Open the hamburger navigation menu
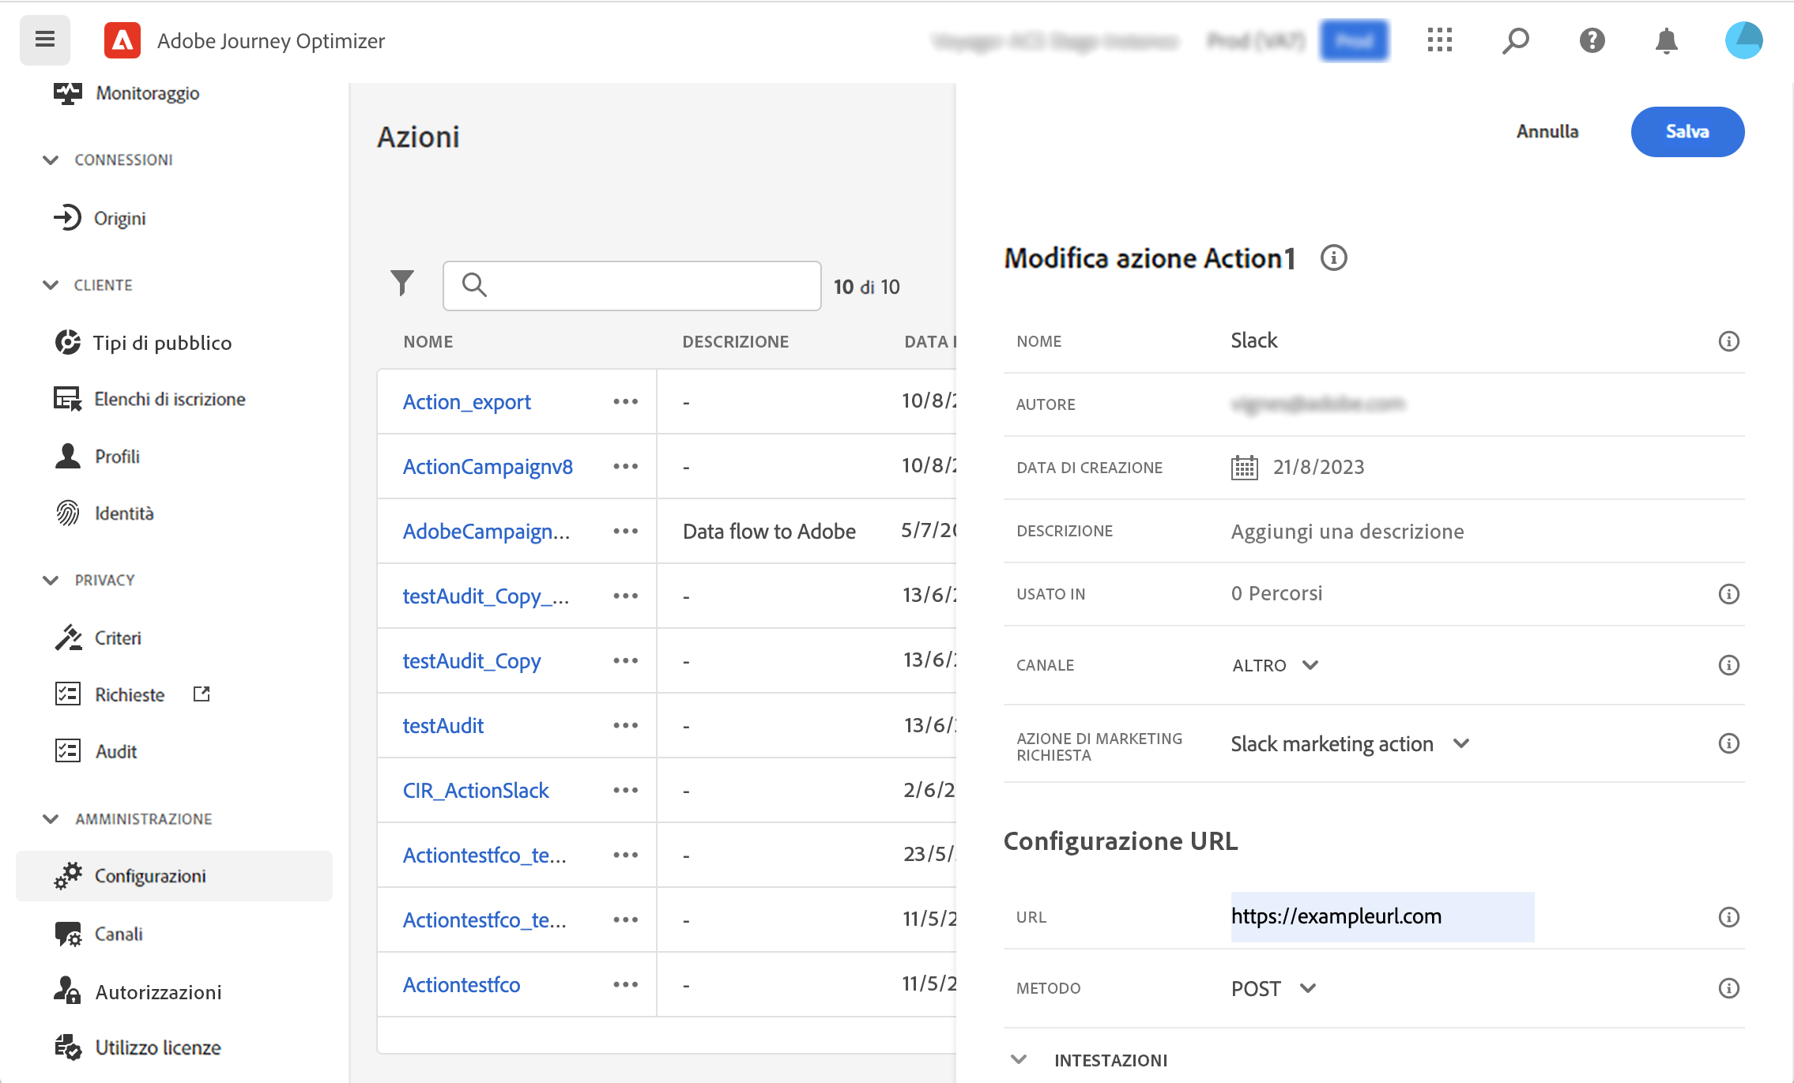This screenshot has height=1083, width=1794. (x=45, y=39)
